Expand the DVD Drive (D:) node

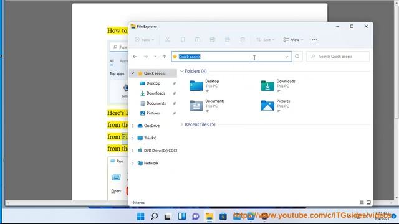(x=133, y=151)
